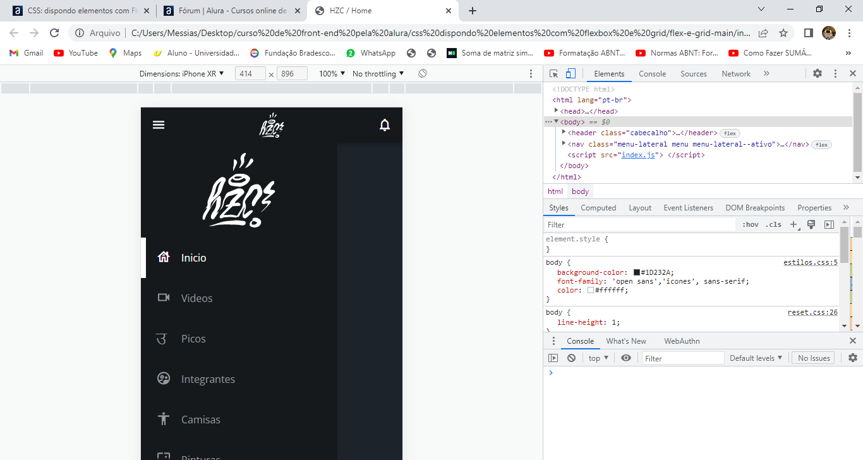Open the reset.css:26 source link

point(812,312)
